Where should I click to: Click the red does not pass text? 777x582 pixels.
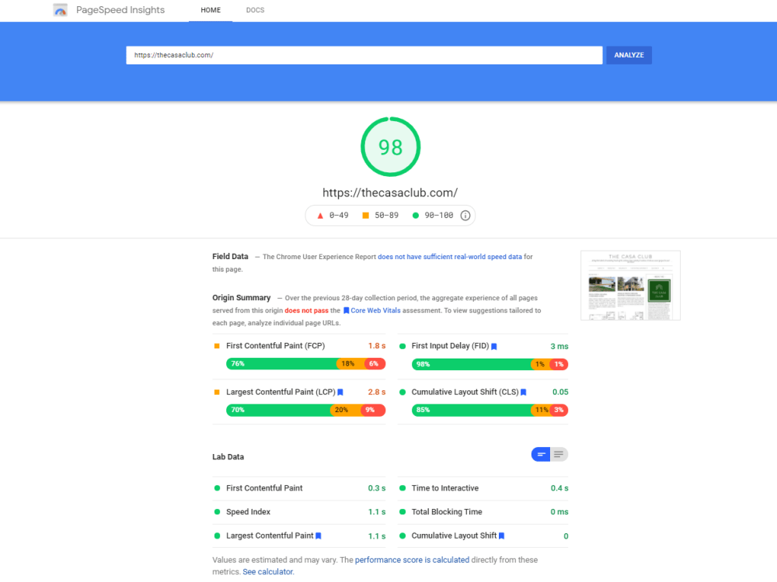[306, 311]
